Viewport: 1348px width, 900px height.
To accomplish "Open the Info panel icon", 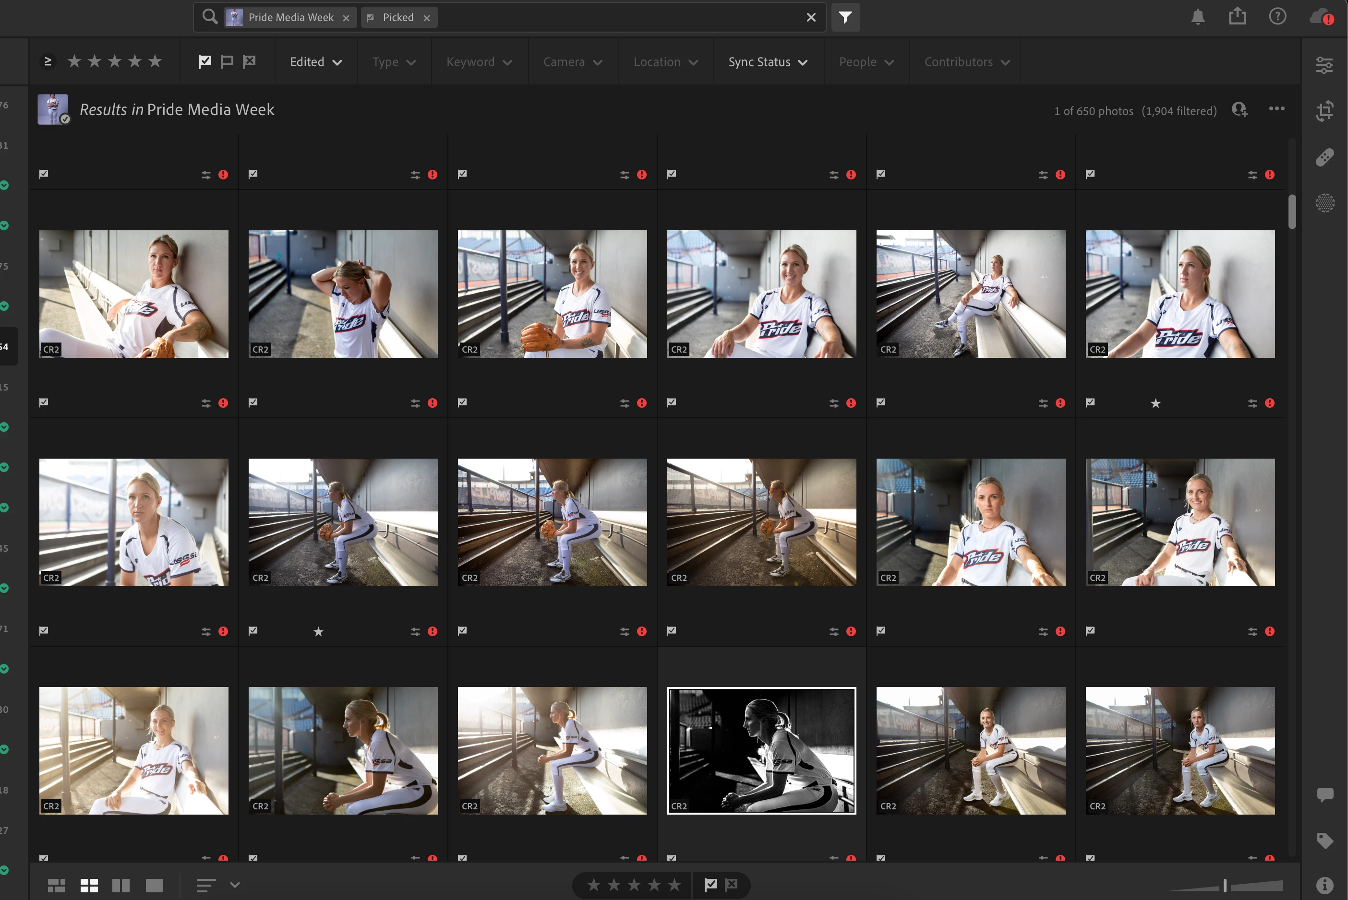I will pyautogui.click(x=1324, y=885).
